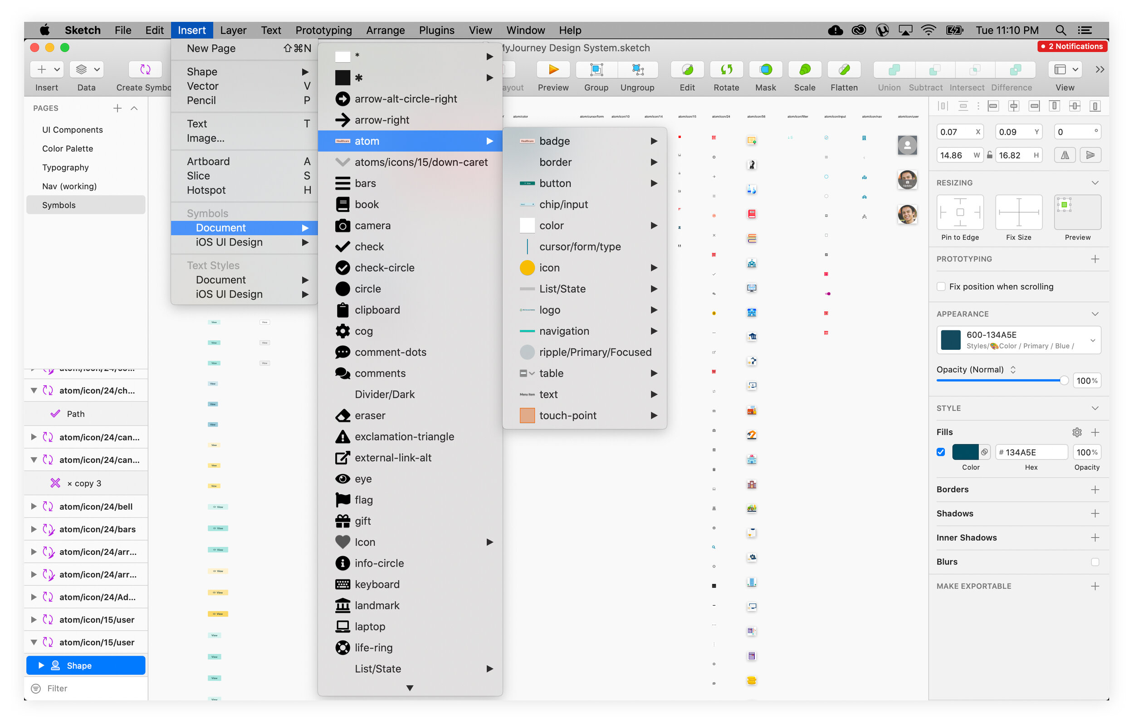
Task: Select the Color Palette page
Action: click(68, 148)
